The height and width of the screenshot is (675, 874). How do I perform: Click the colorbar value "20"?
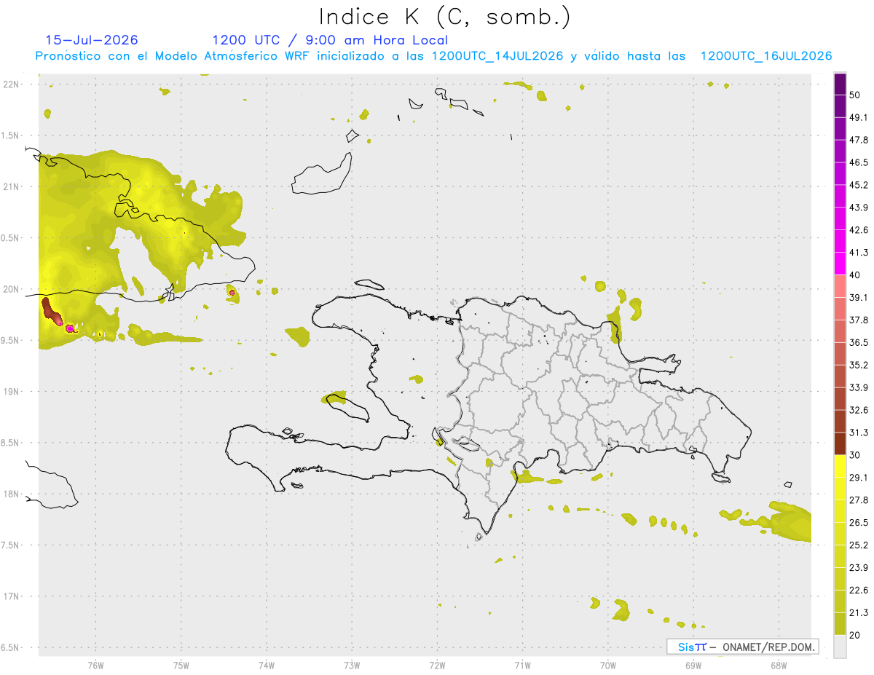[856, 635]
